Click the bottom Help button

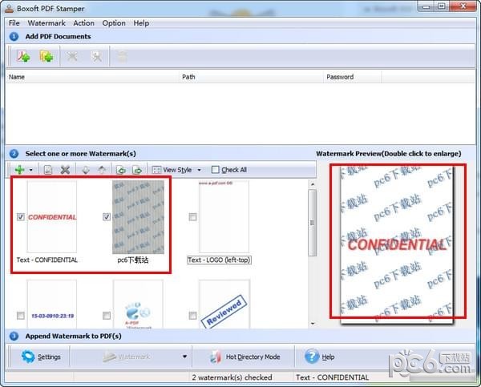(320, 357)
